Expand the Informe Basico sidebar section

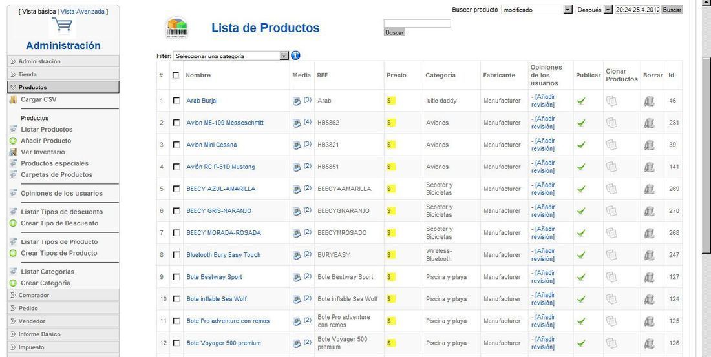coord(63,334)
